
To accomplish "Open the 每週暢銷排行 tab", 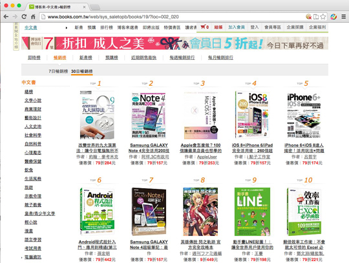I will (182, 57).
